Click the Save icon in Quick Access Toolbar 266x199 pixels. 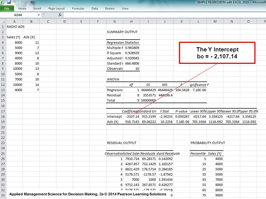(x=9, y=2)
